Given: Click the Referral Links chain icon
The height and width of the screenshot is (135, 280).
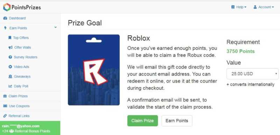Looking at the screenshot, I should [x=5, y=116].
